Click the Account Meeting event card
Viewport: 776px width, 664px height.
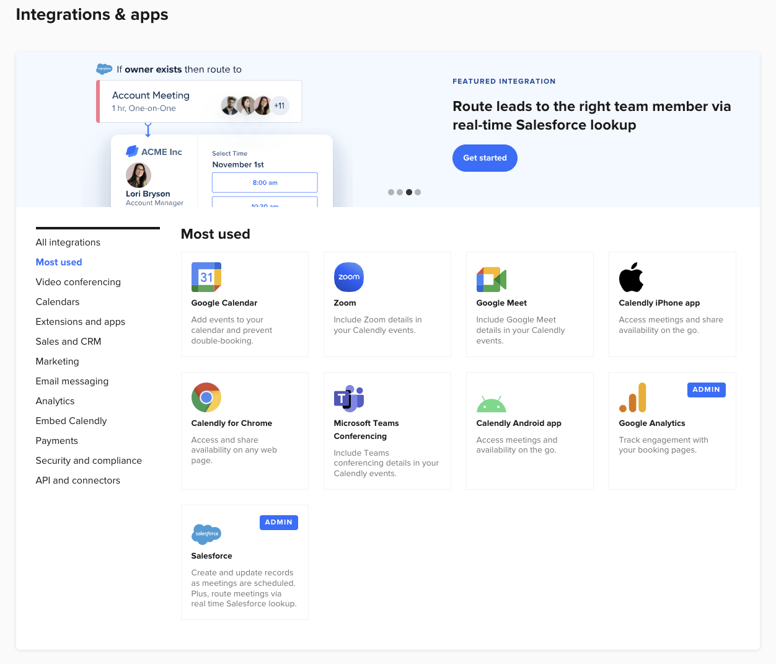(x=199, y=102)
